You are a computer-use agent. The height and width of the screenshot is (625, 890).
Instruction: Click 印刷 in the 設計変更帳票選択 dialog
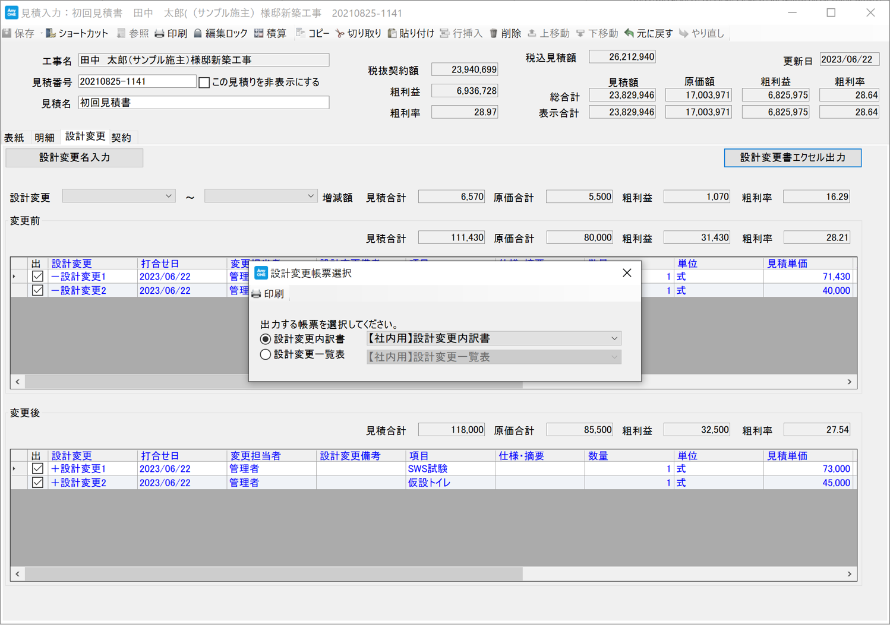(268, 294)
